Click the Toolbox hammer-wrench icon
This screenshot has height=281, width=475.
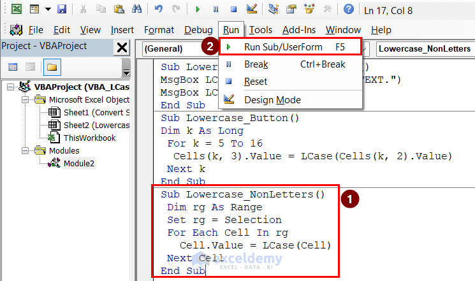327,9
